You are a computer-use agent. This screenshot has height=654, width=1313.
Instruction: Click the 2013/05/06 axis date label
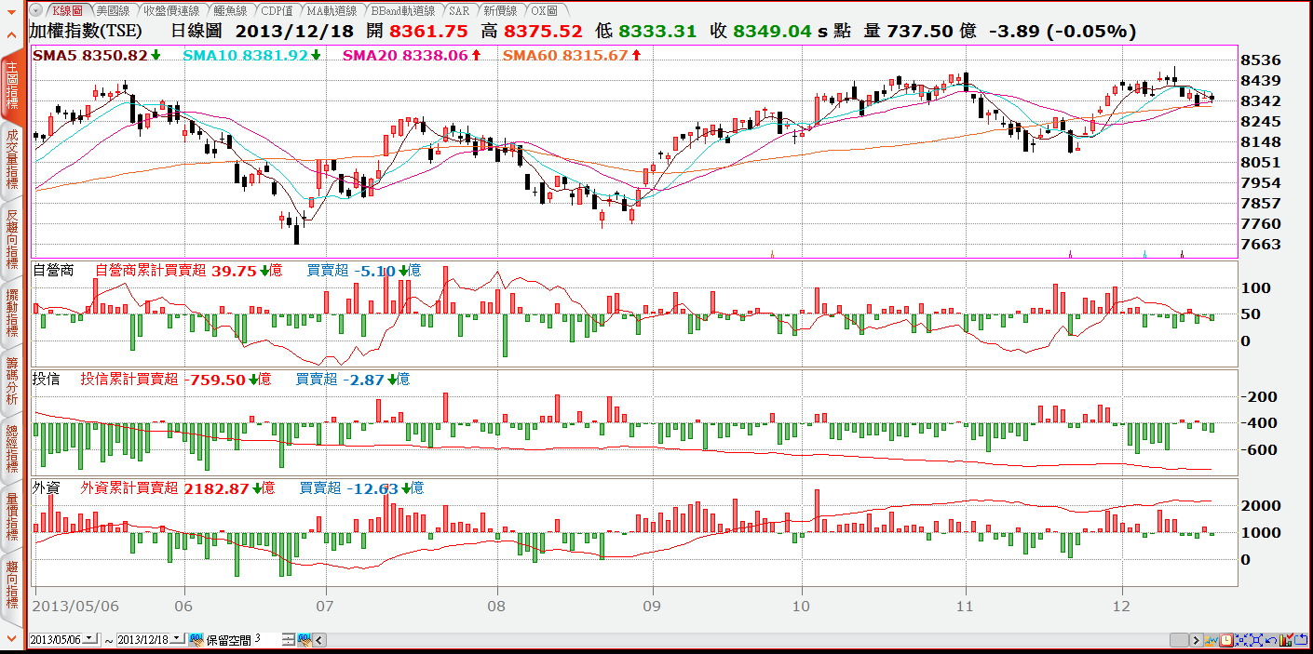click(x=75, y=605)
